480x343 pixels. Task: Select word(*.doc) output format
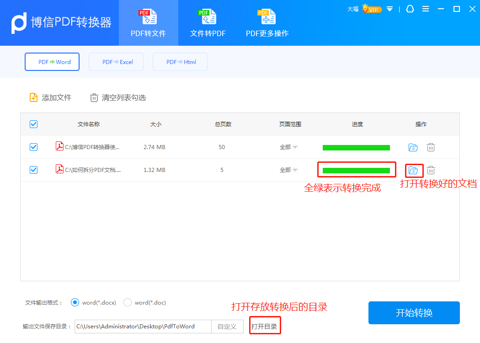coord(128,302)
